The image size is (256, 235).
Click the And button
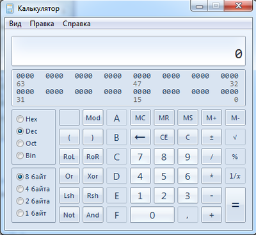click(x=93, y=215)
